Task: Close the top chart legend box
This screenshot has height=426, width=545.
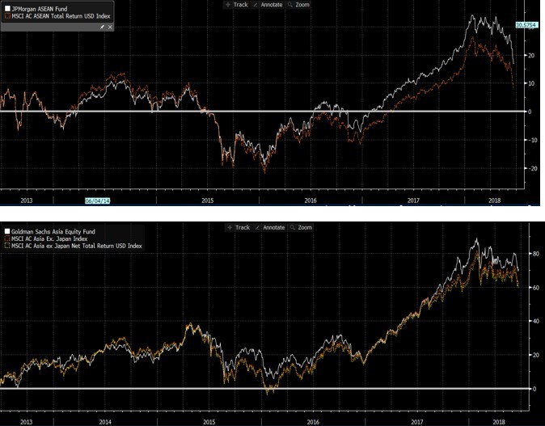Action: point(110,27)
